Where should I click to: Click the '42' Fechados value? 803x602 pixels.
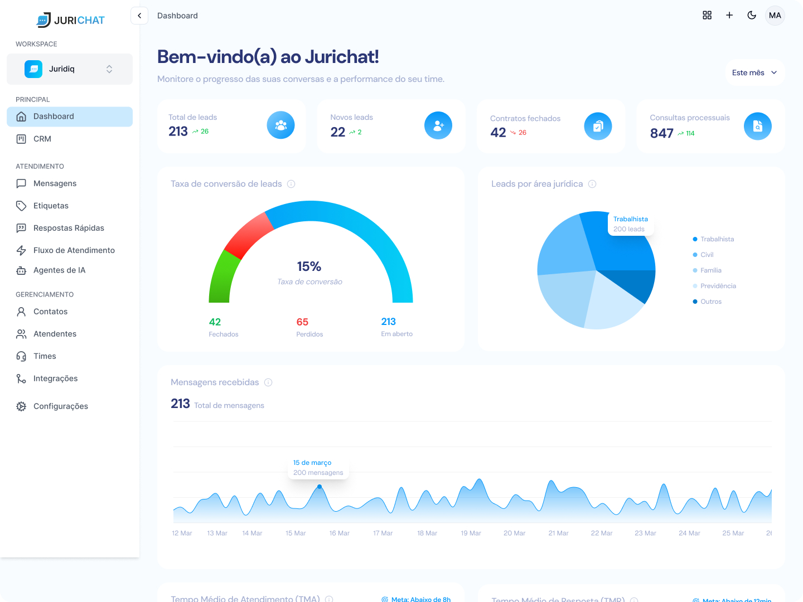coord(215,322)
